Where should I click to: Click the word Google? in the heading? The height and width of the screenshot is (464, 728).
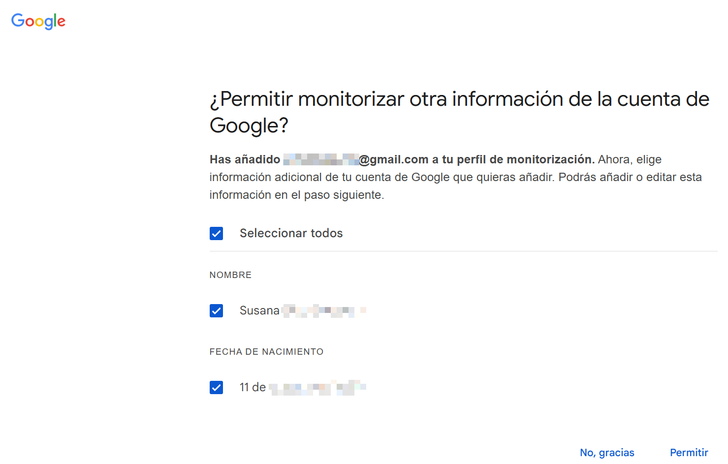pyautogui.click(x=249, y=126)
